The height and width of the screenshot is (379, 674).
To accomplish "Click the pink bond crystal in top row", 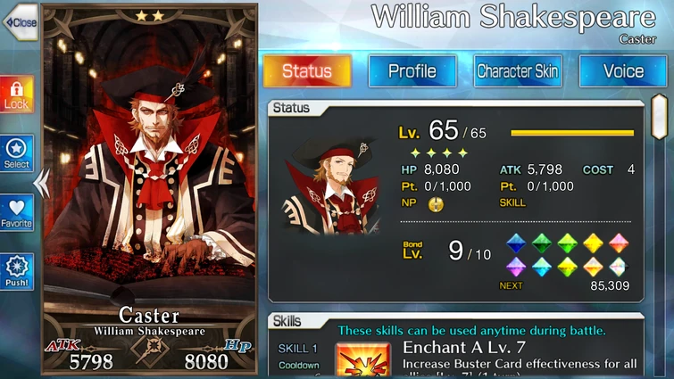I will pyautogui.click(x=619, y=243).
